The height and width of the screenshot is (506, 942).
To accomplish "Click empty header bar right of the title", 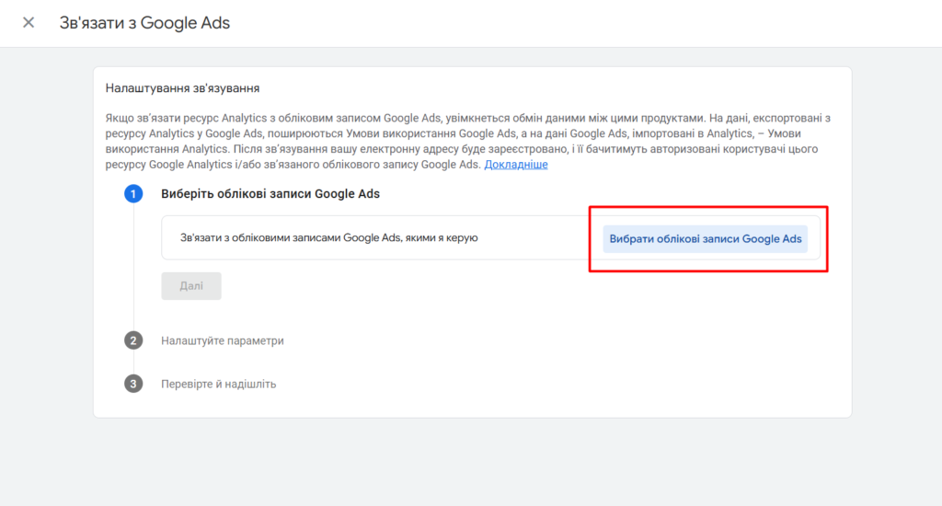I will (598, 23).
